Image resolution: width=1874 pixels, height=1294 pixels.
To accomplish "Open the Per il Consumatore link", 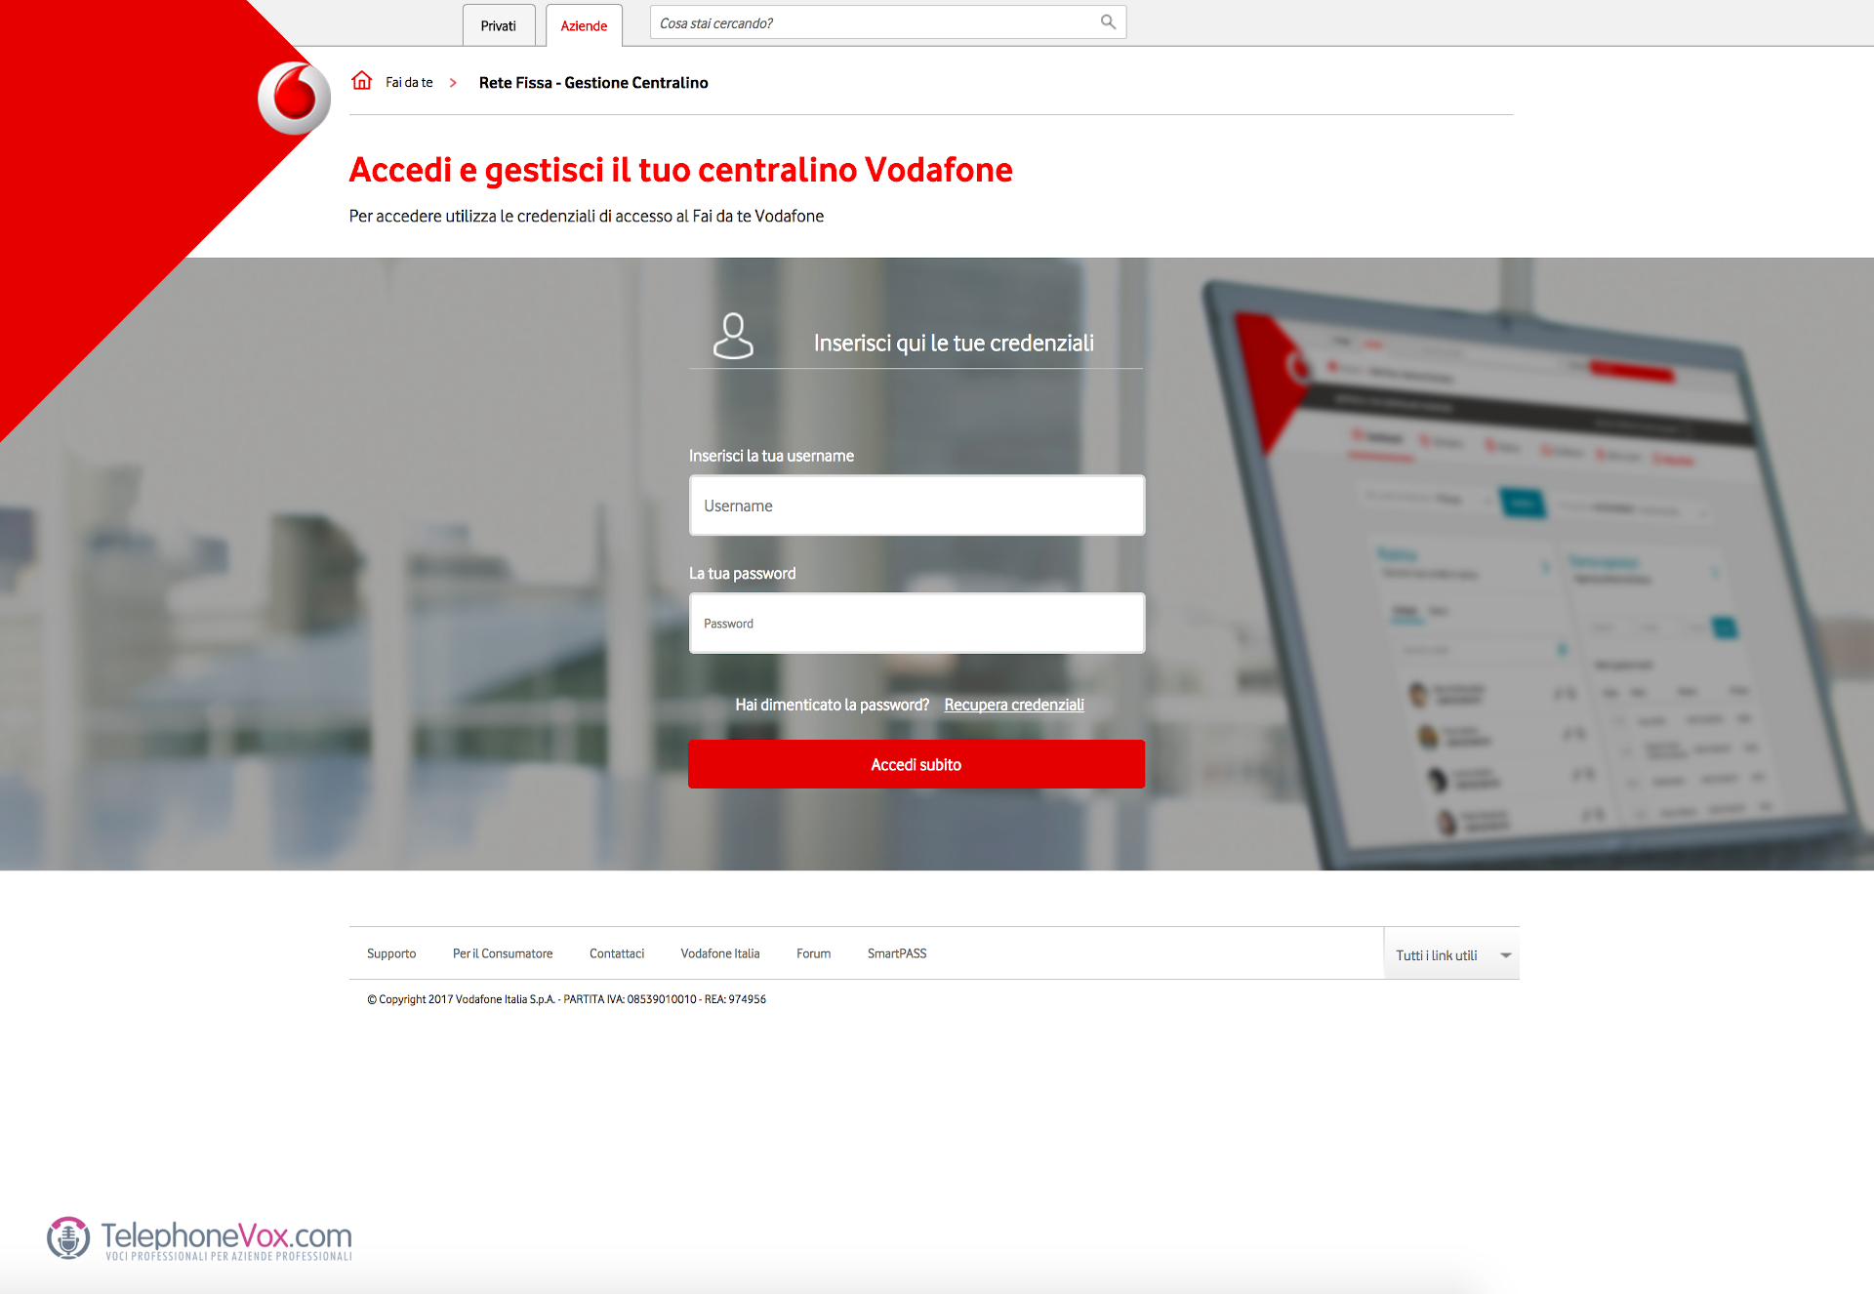I will point(503,953).
